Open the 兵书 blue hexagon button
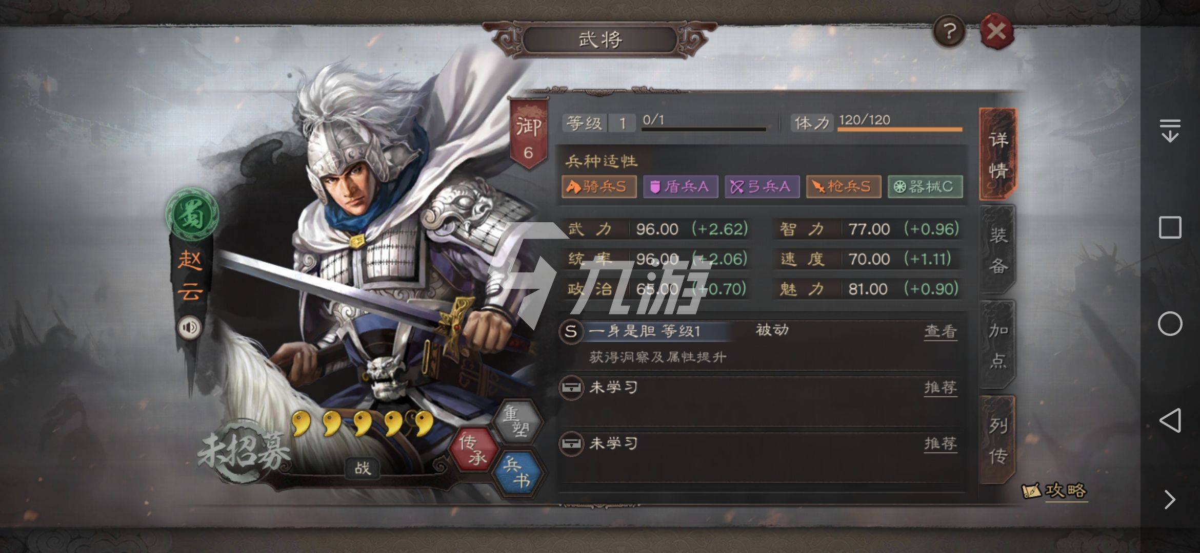The width and height of the screenshot is (1200, 553). tap(516, 473)
